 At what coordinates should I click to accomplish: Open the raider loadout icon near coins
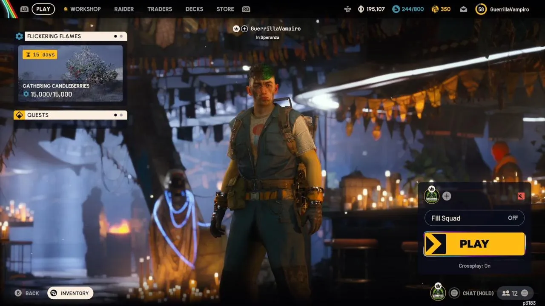[x=348, y=9]
